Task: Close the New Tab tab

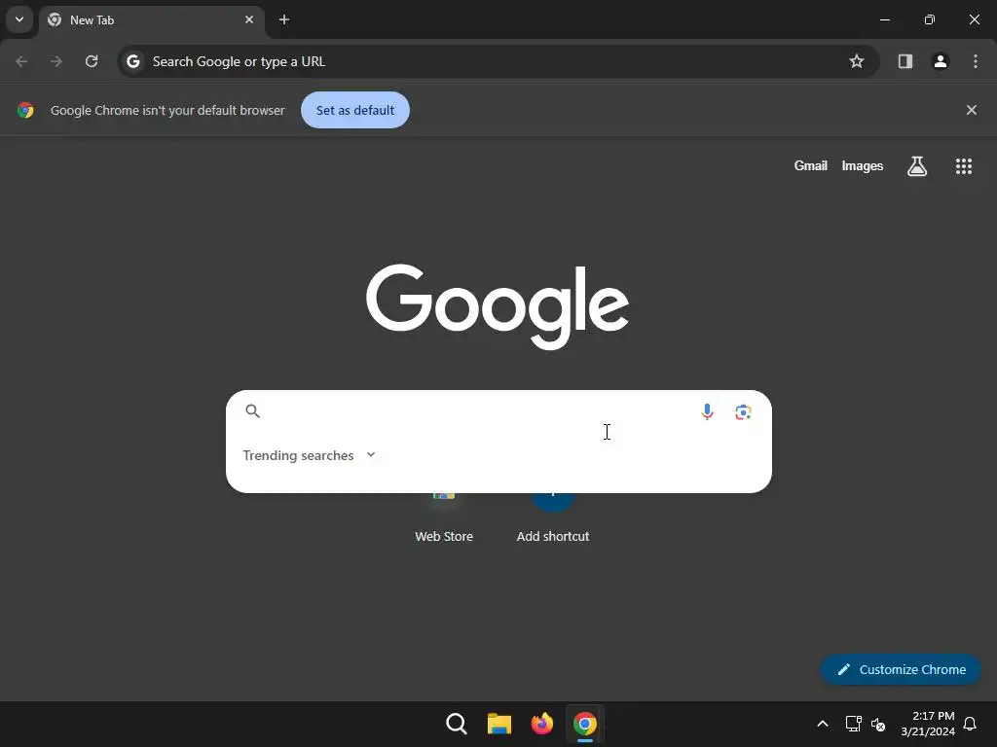Action: [249, 19]
